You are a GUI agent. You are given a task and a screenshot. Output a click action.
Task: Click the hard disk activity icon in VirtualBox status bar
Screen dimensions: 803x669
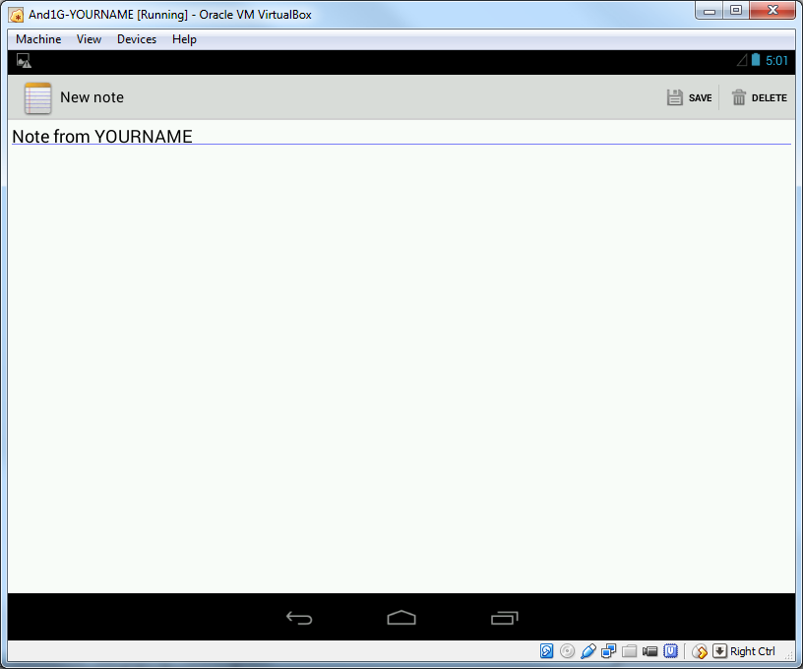tap(546, 651)
